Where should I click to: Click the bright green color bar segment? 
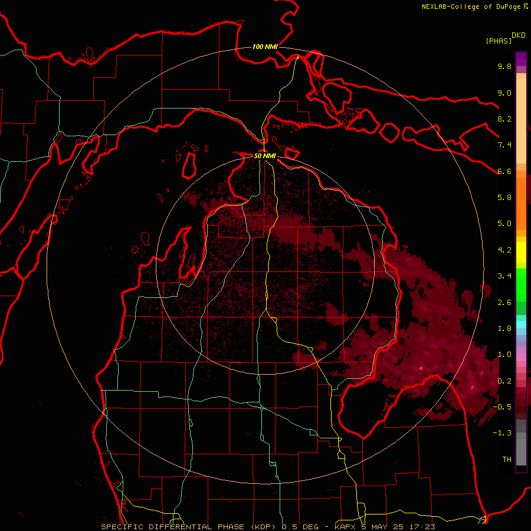point(521,285)
